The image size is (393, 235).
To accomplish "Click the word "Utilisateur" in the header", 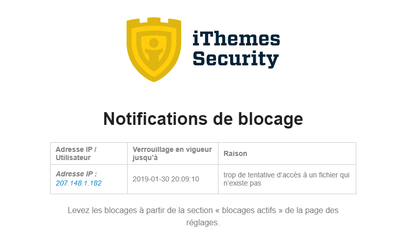I will [x=73, y=158].
